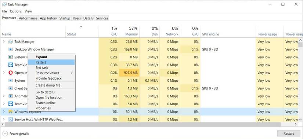
Task: Click the 169.0 MB memory cell
Action: (129, 50)
